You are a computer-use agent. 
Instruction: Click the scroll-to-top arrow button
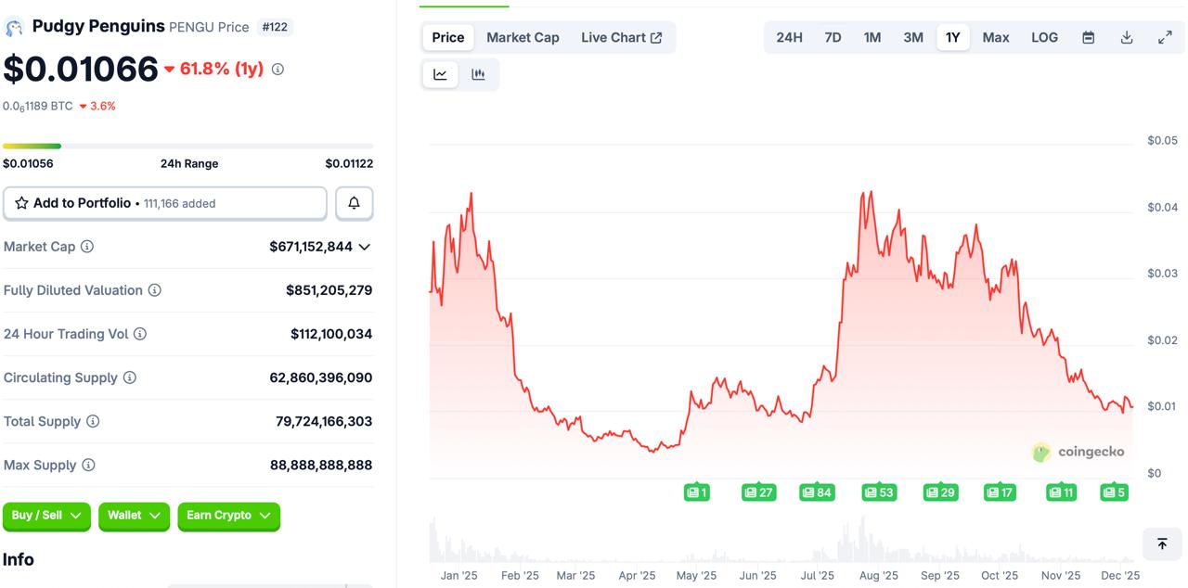[1161, 544]
